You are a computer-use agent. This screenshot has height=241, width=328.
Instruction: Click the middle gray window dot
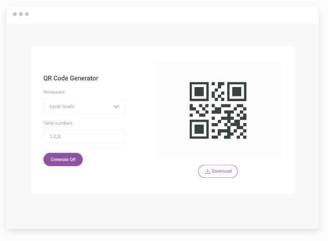(x=21, y=14)
